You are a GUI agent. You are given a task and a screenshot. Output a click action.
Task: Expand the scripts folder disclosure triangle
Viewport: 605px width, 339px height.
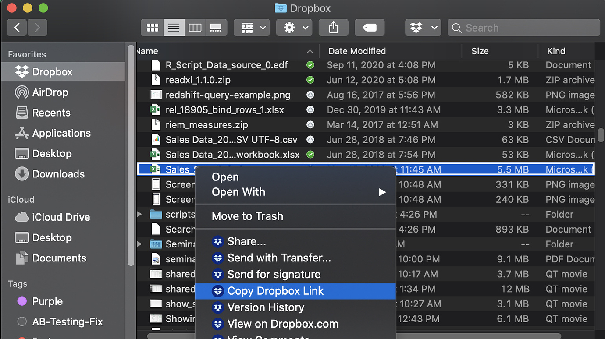point(140,214)
